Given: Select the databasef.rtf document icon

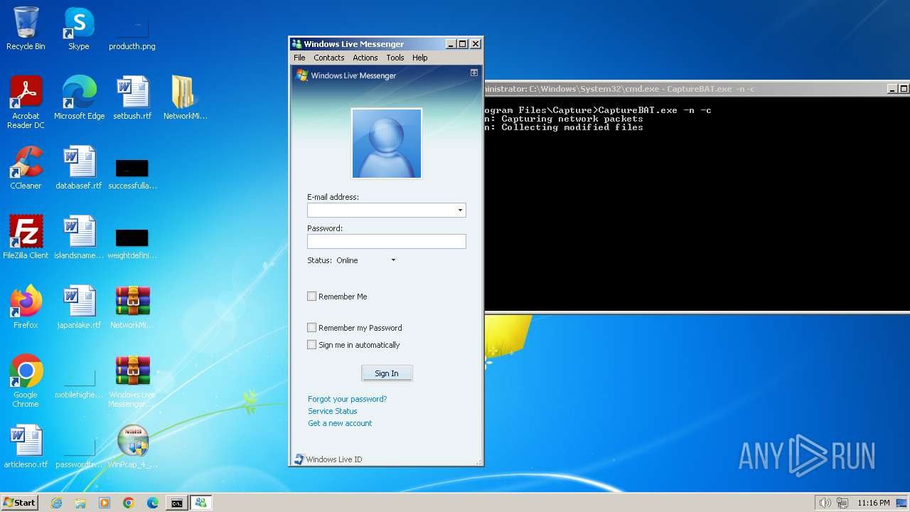Looking at the screenshot, I should [x=79, y=168].
